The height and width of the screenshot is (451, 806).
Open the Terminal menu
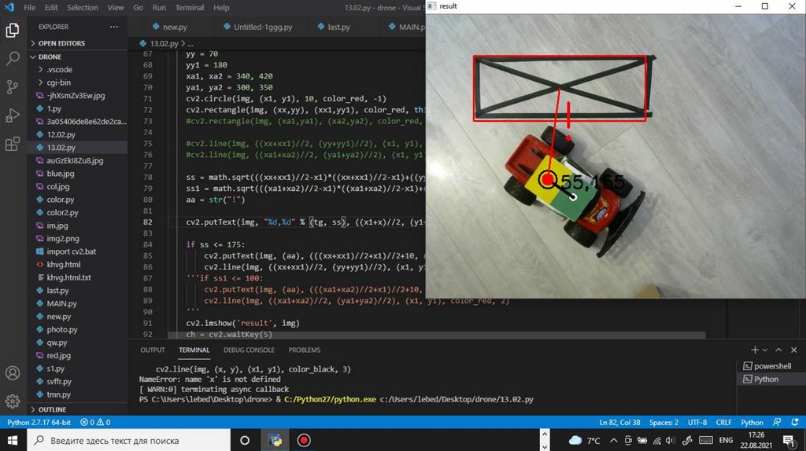(189, 7)
